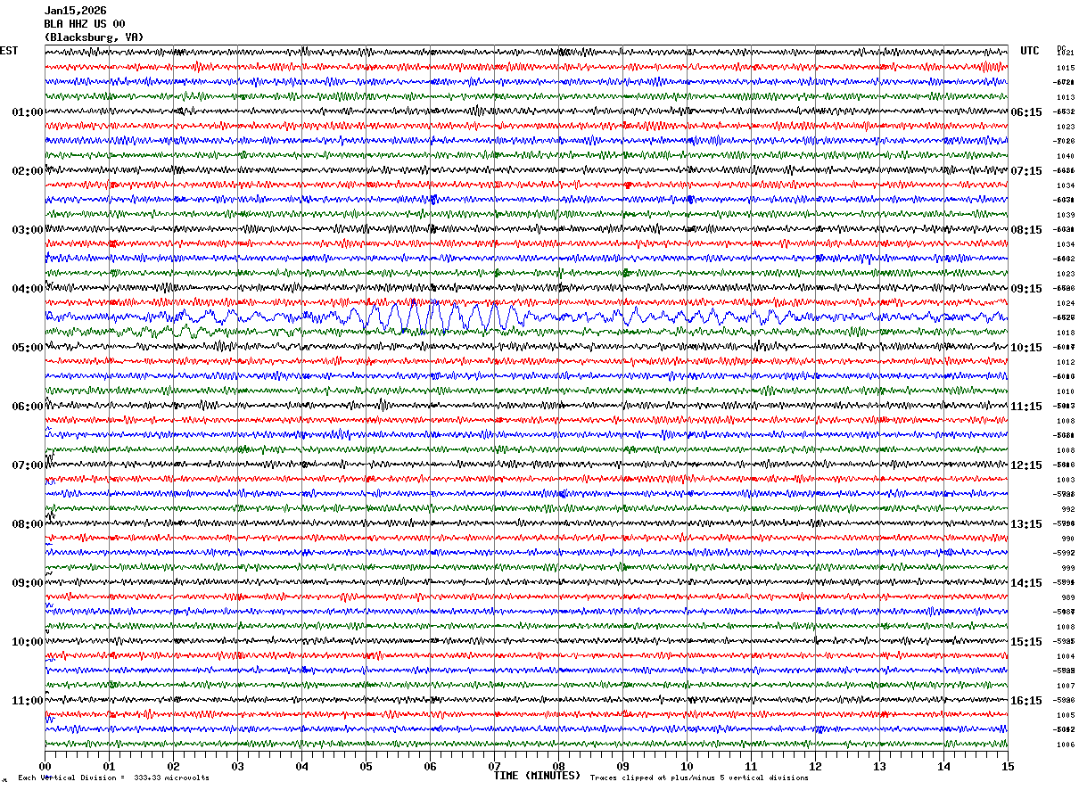Click the DC offset value 1012
This screenshot has width=1079, height=790.
click(x=1066, y=362)
